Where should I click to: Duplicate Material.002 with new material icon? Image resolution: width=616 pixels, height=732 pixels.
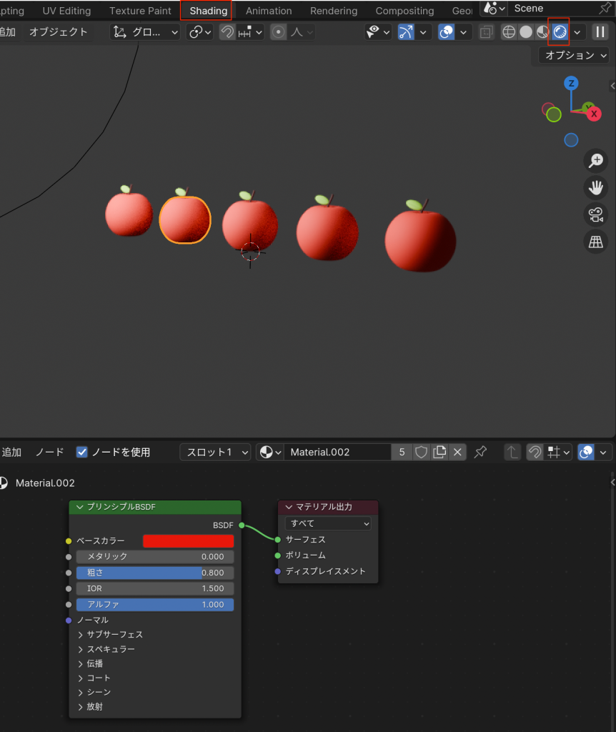click(x=440, y=452)
